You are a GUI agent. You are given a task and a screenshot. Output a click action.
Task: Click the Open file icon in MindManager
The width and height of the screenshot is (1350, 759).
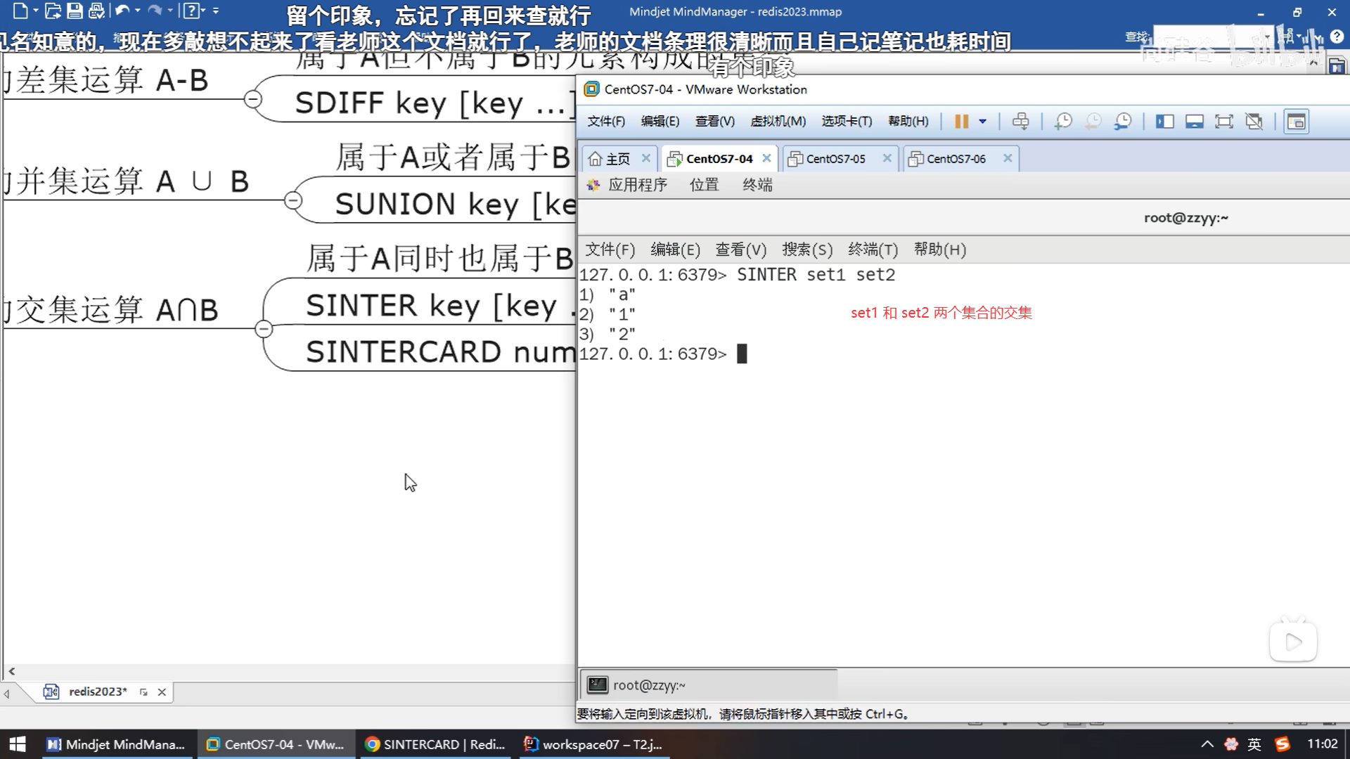[53, 11]
